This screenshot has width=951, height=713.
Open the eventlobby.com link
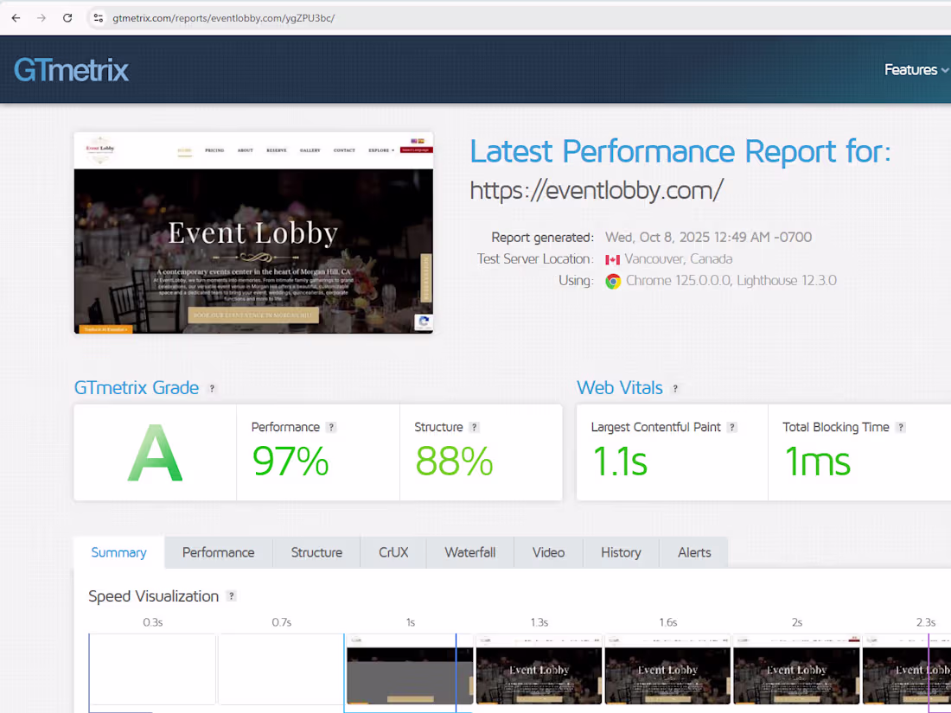(x=595, y=190)
